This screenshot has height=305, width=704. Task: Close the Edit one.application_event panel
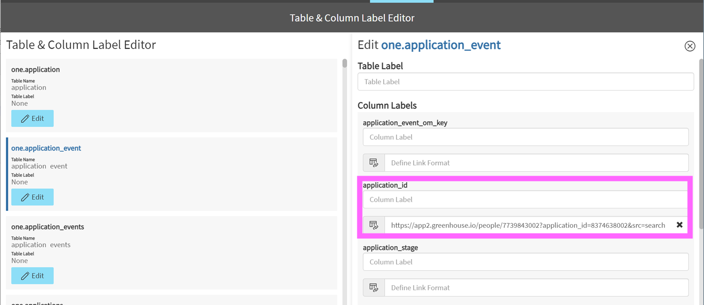click(690, 46)
